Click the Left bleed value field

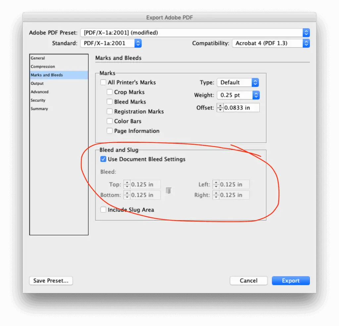(234, 184)
